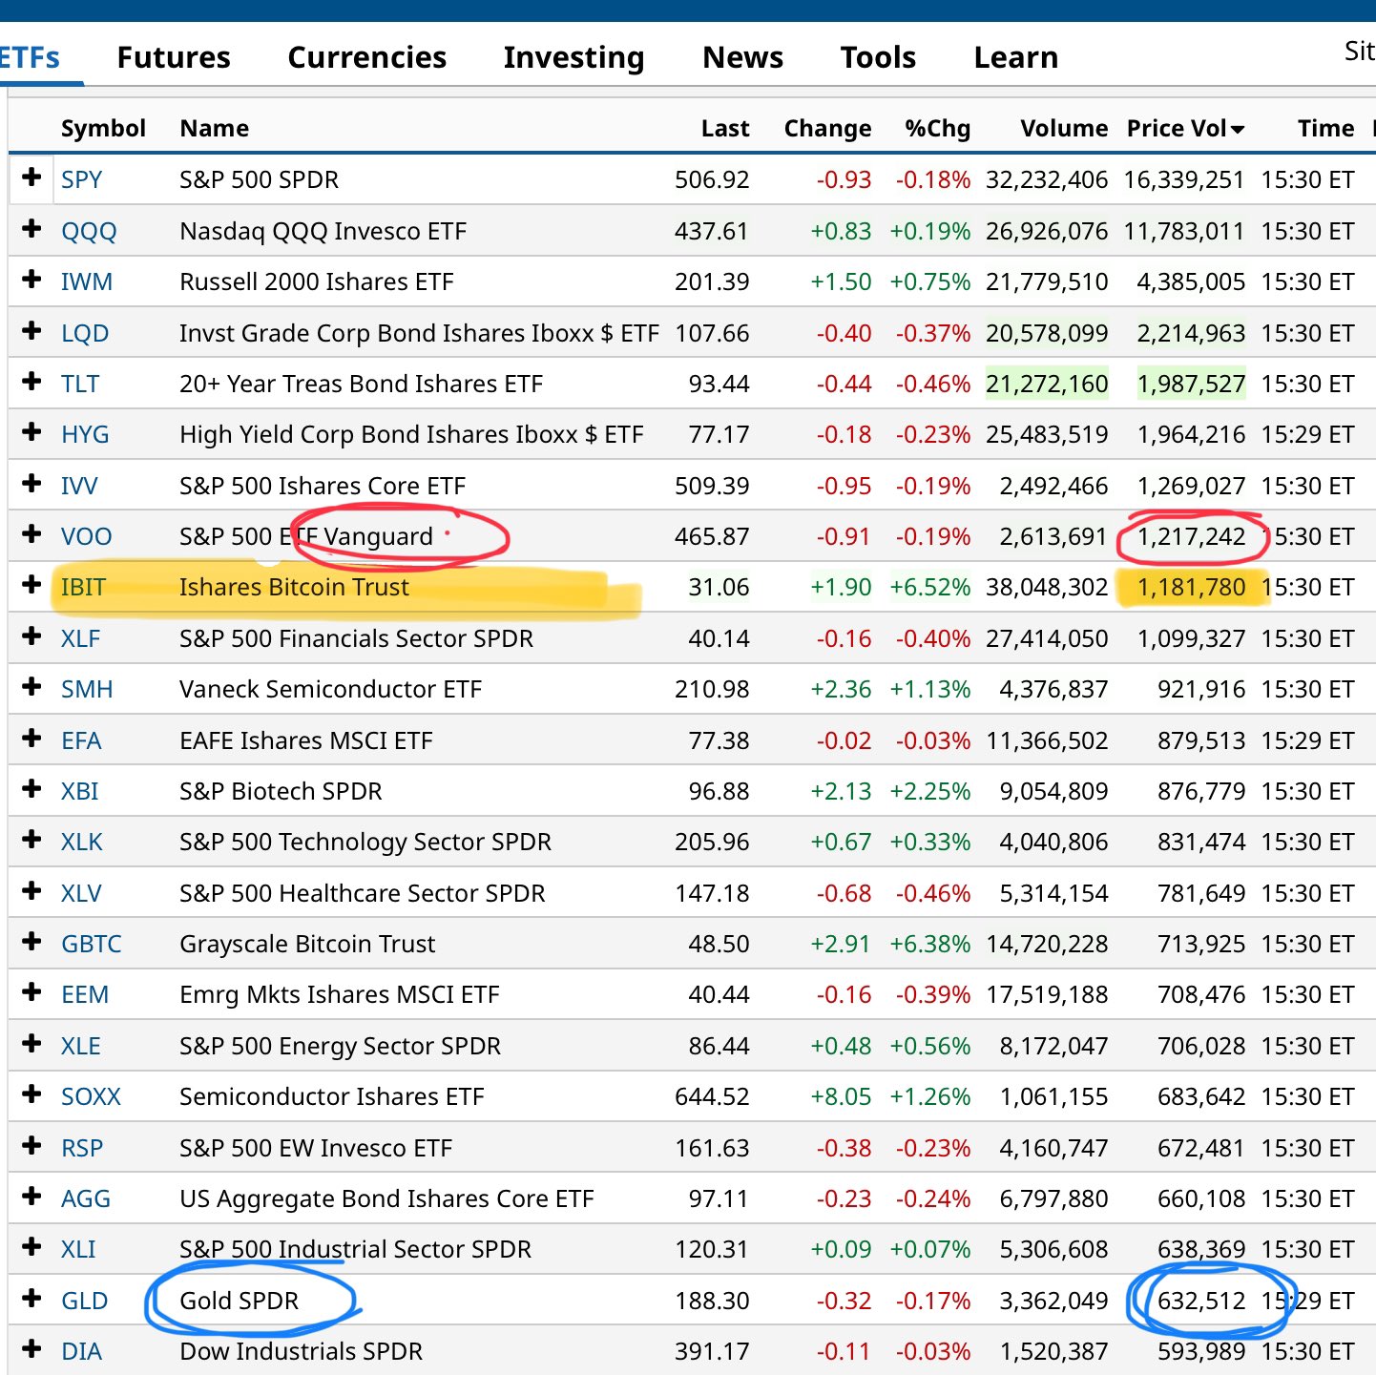Sort table by Name column

pyautogui.click(x=214, y=128)
